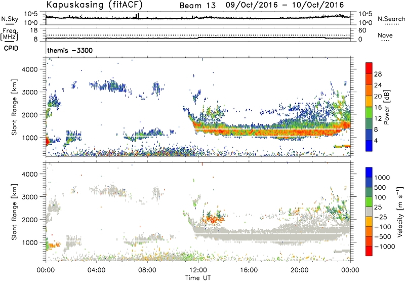The width and height of the screenshot is (405, 281).
Task: Click the '500' tick on the velocity colorbar
Action: (x=380, y=187)
